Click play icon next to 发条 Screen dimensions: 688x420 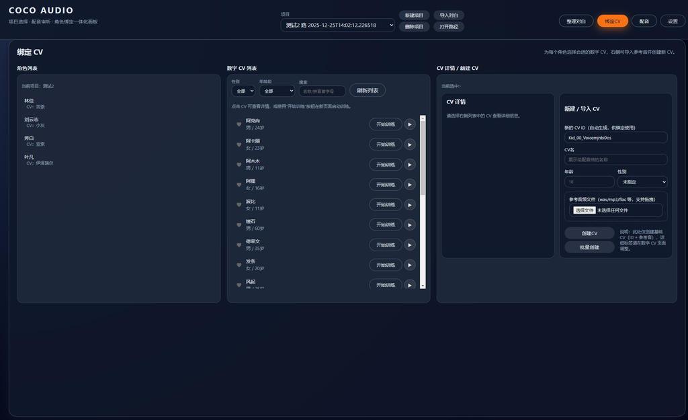(410, 265)
